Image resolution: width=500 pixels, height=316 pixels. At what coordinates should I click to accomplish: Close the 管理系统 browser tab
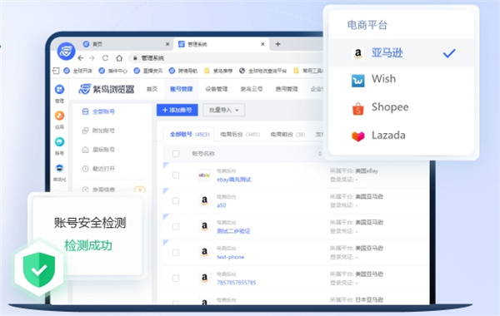[x=262, y=44]
